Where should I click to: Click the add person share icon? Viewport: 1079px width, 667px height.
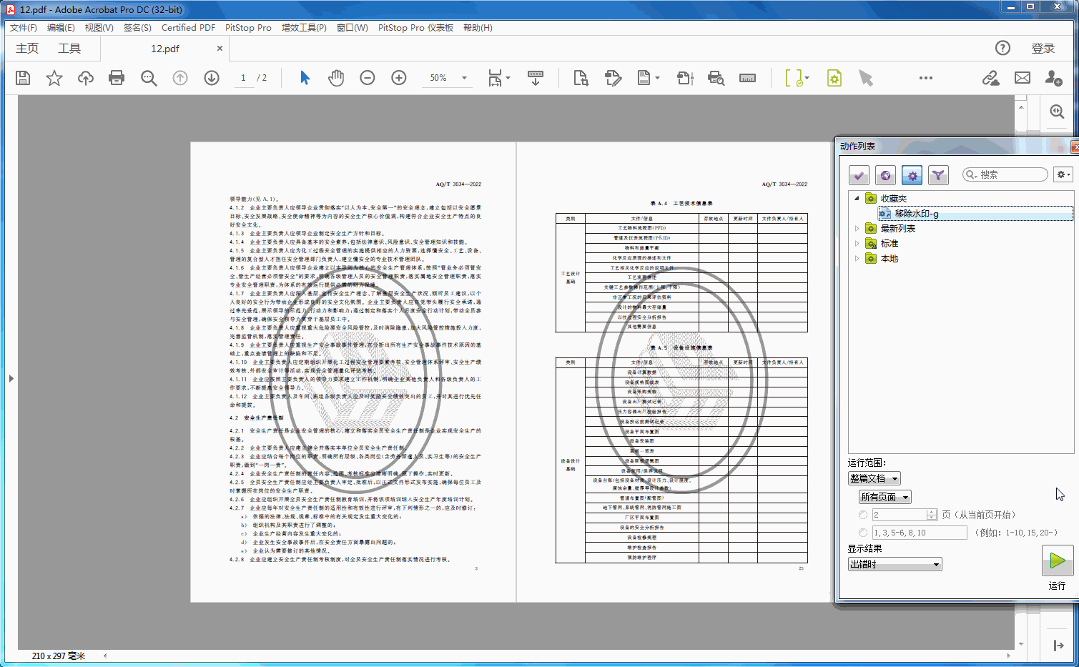coord(1054,78)
